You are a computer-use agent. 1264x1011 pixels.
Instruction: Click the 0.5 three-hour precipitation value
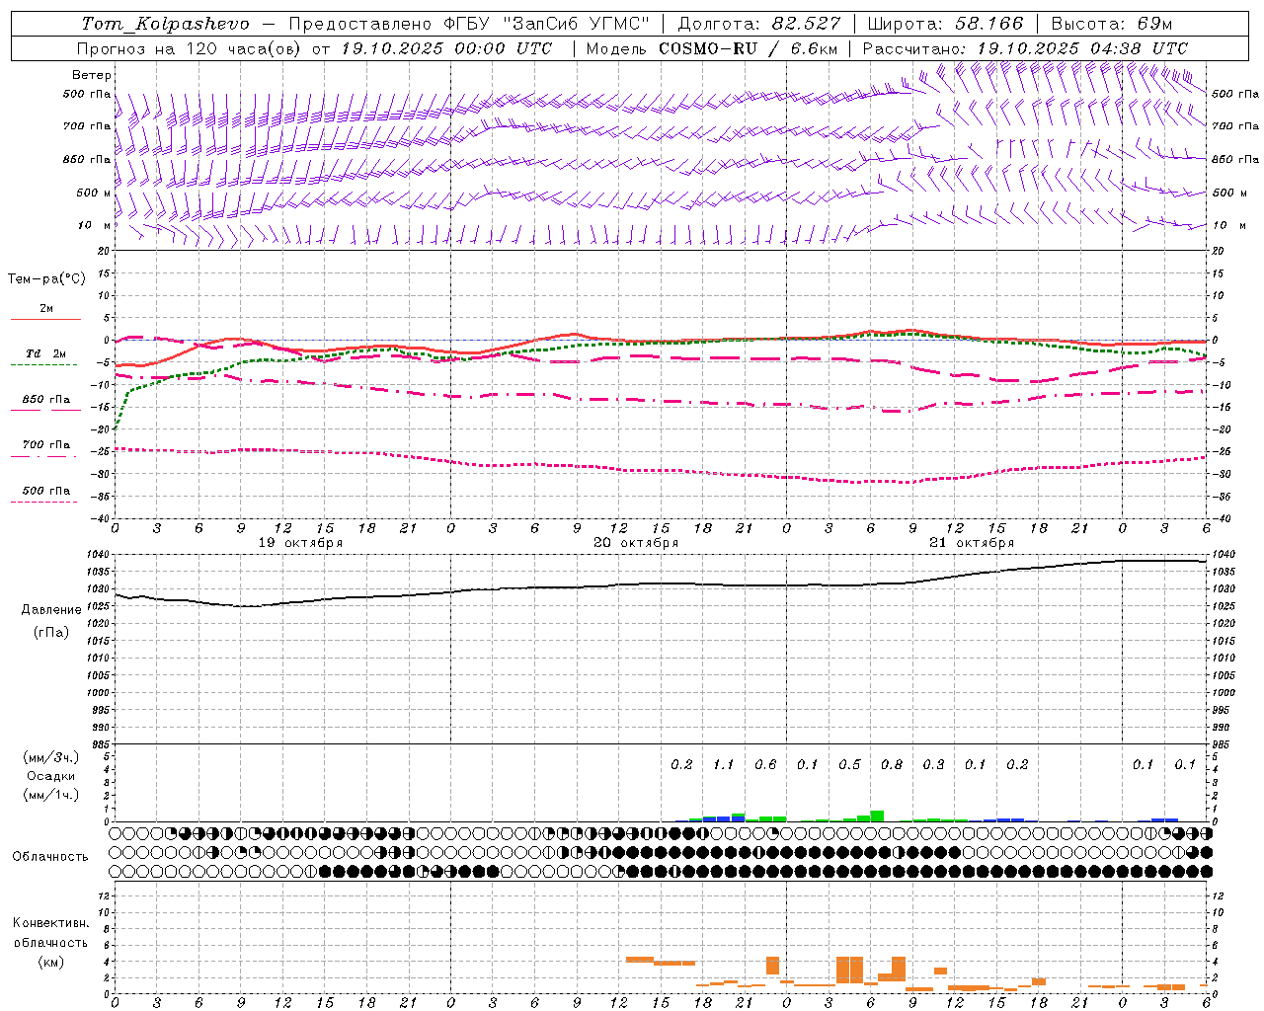pyautogui.click(x=849, y=764)
